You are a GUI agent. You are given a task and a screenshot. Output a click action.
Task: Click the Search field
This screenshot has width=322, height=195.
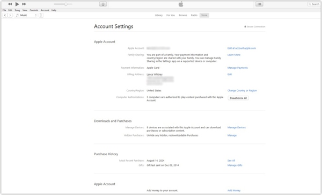tap(314, 4)
